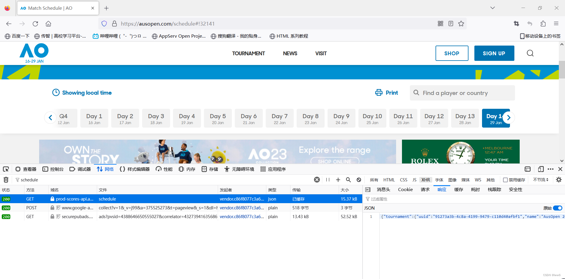Image resolution: width=565 pixels, height=279 pixels.
Task: Show previous days with left chevron
Action: [50, 118]
